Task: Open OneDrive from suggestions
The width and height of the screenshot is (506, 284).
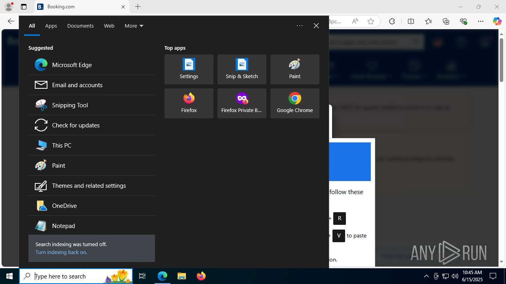Action: point(92,206)
